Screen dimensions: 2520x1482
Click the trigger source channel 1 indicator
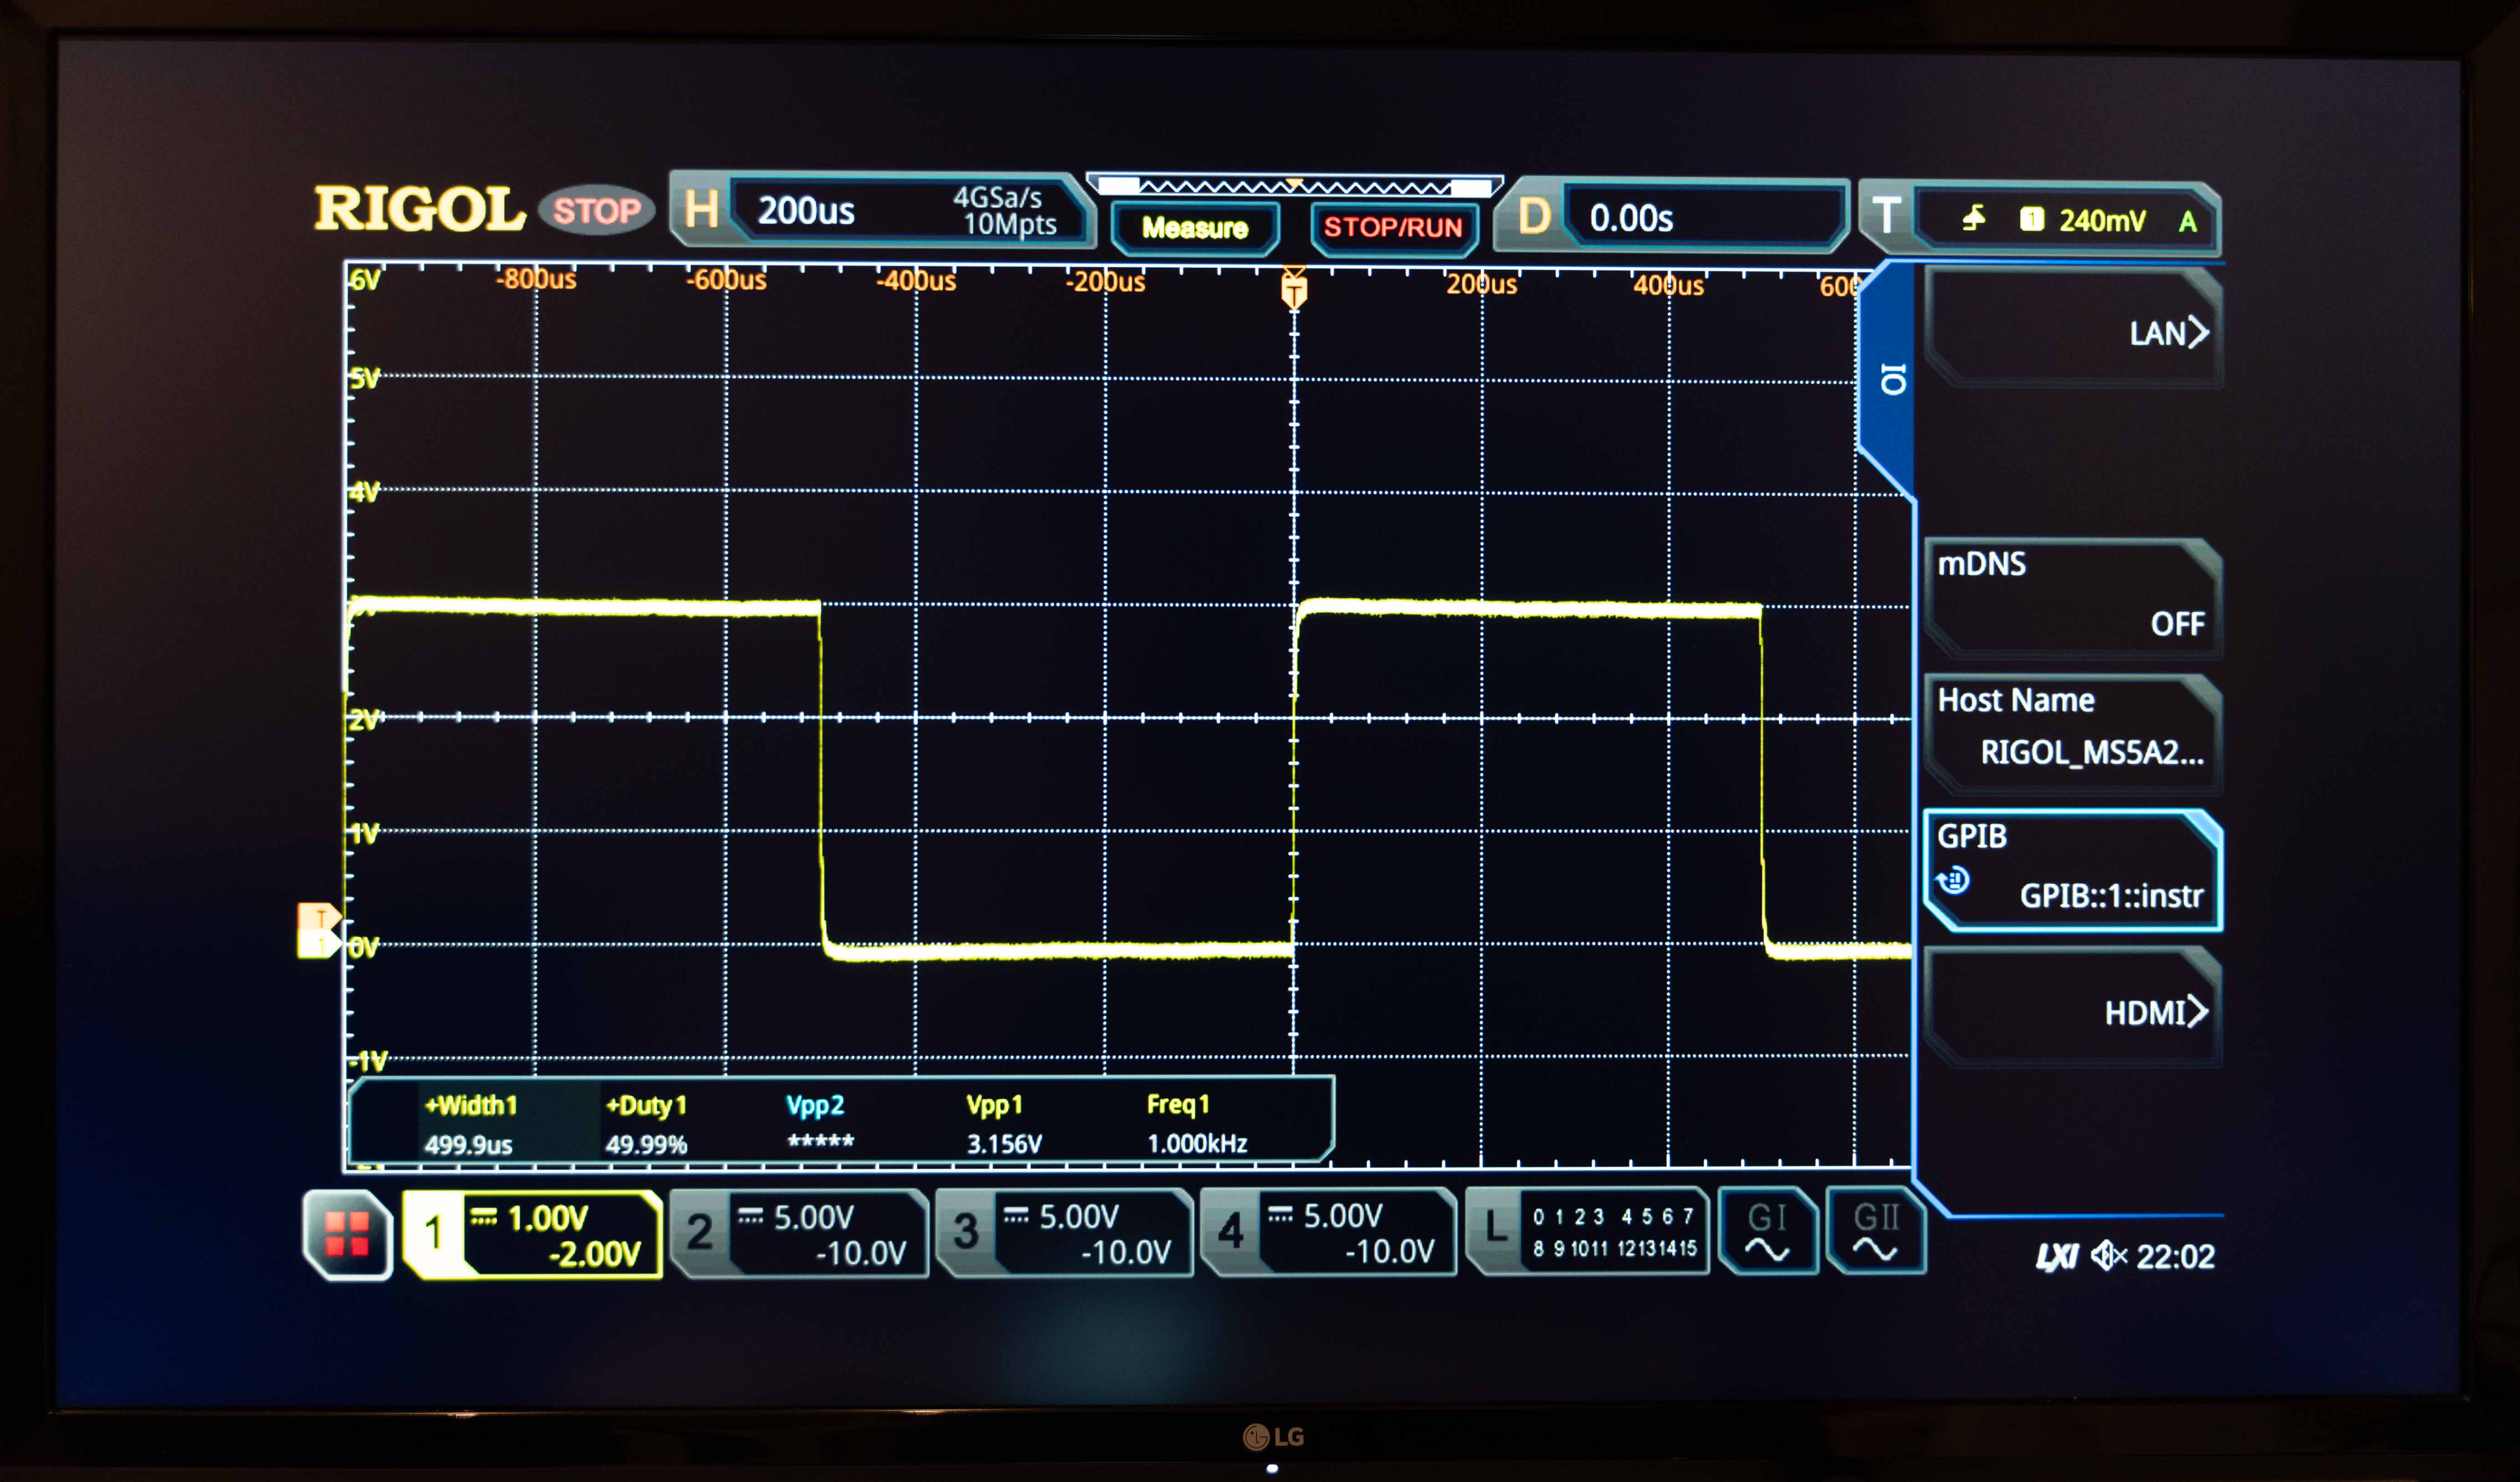tap(2032, 219)
